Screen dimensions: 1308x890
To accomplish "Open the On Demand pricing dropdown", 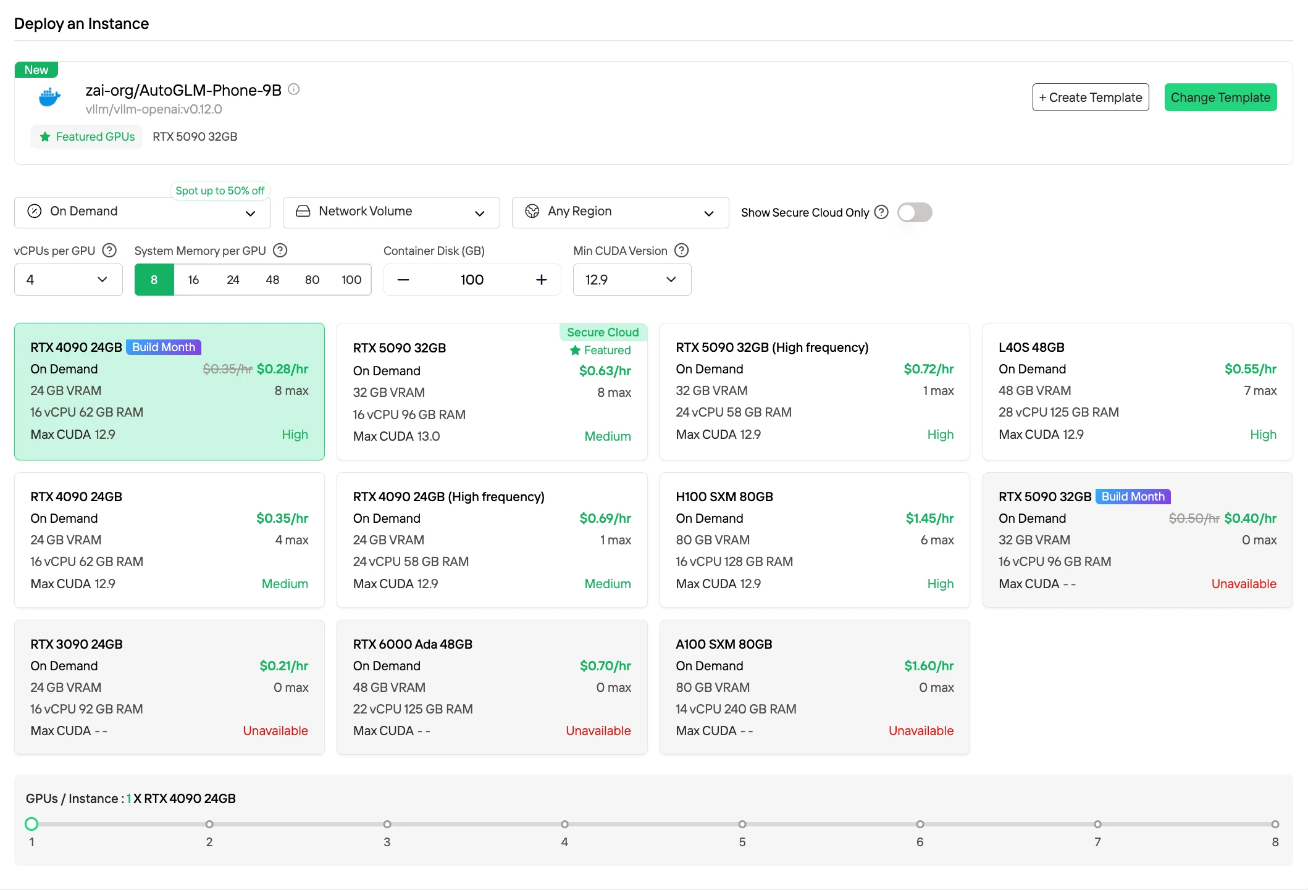I will point(143,212).
